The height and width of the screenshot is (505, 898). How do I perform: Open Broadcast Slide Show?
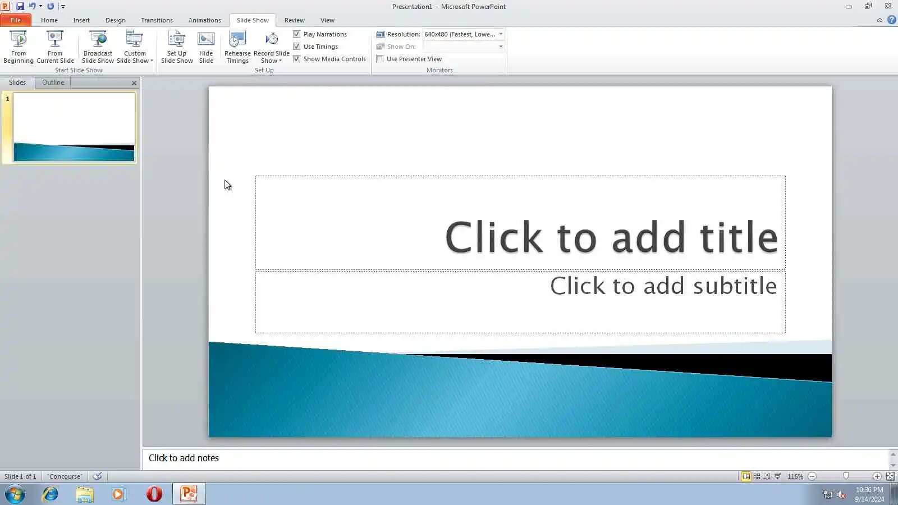tap(98, 47)
